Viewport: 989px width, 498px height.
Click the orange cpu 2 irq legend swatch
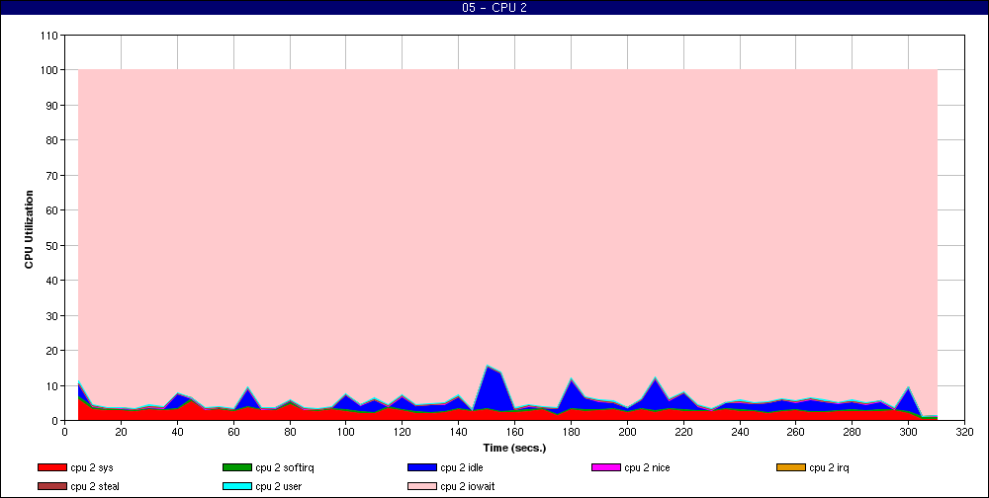click(791, 467)
